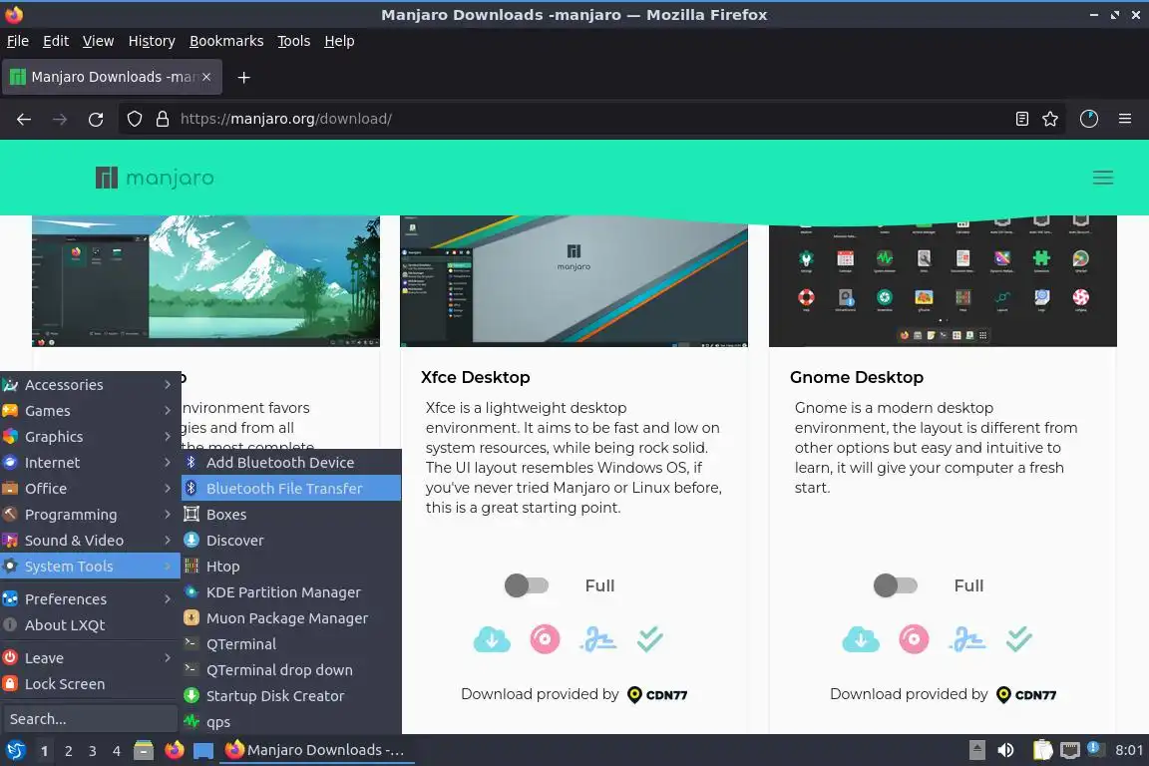Open the File menu

click(x=18, y=41)
